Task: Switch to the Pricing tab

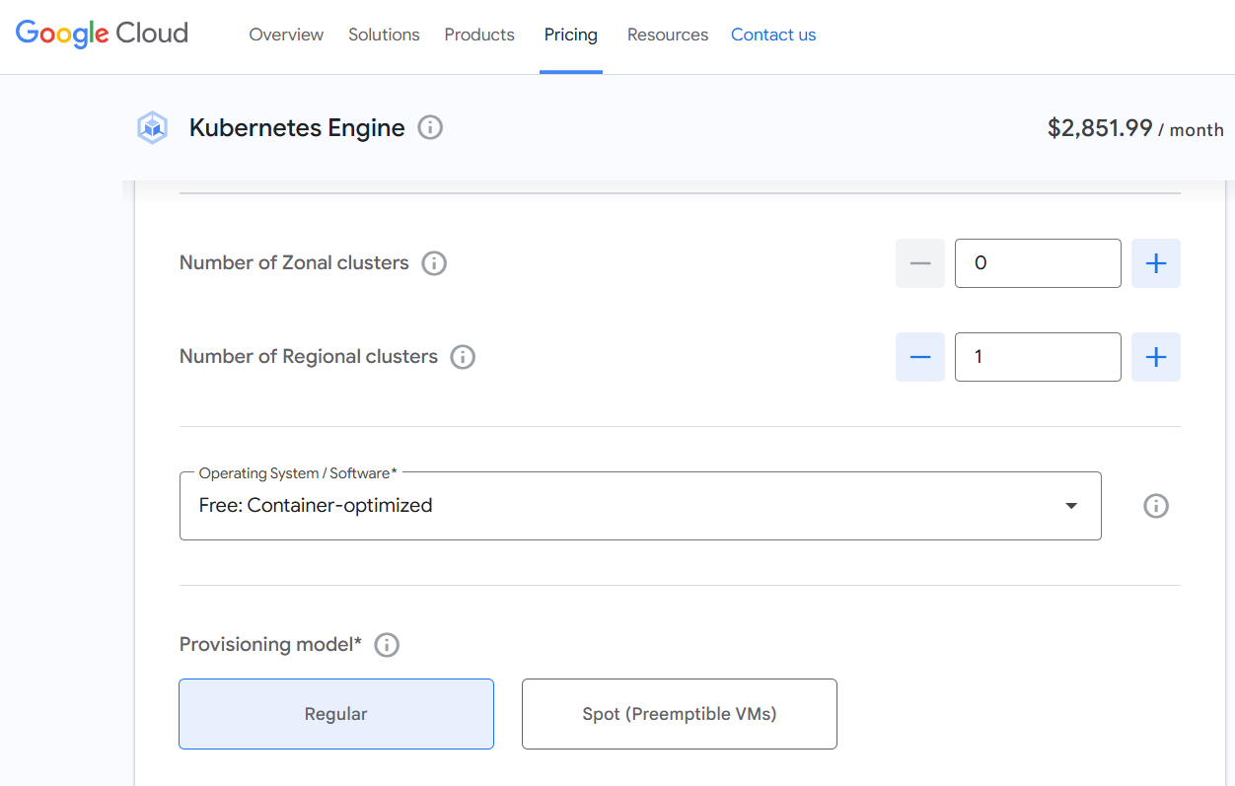Action: [x=570, y=35]
